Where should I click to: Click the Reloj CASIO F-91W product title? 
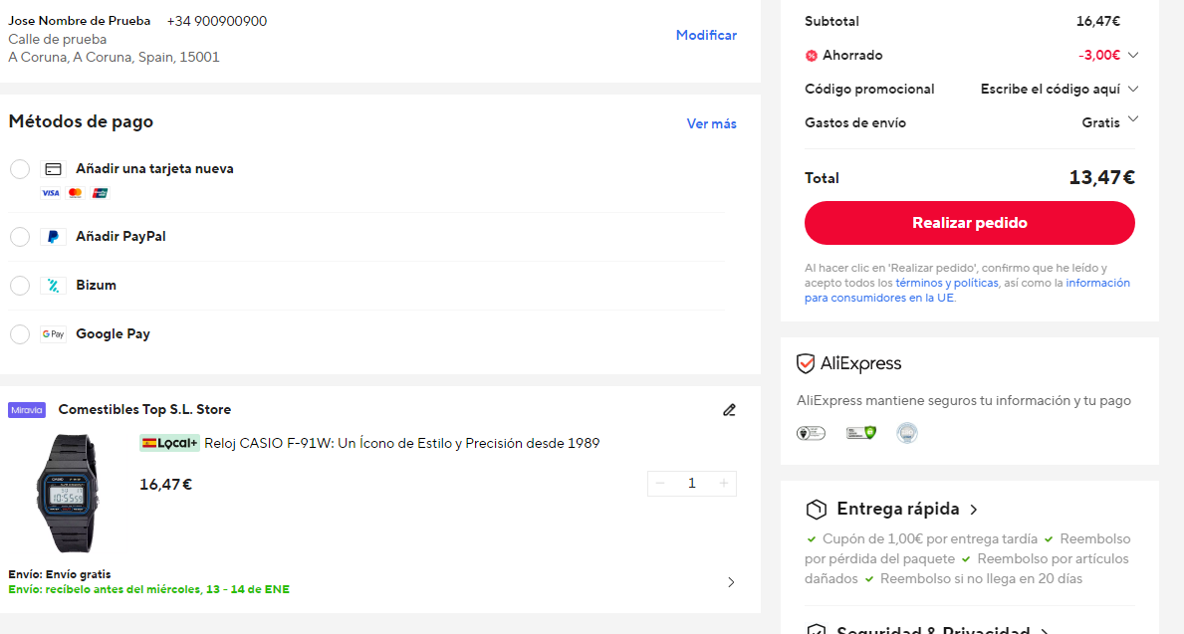[x=401, y=444]
